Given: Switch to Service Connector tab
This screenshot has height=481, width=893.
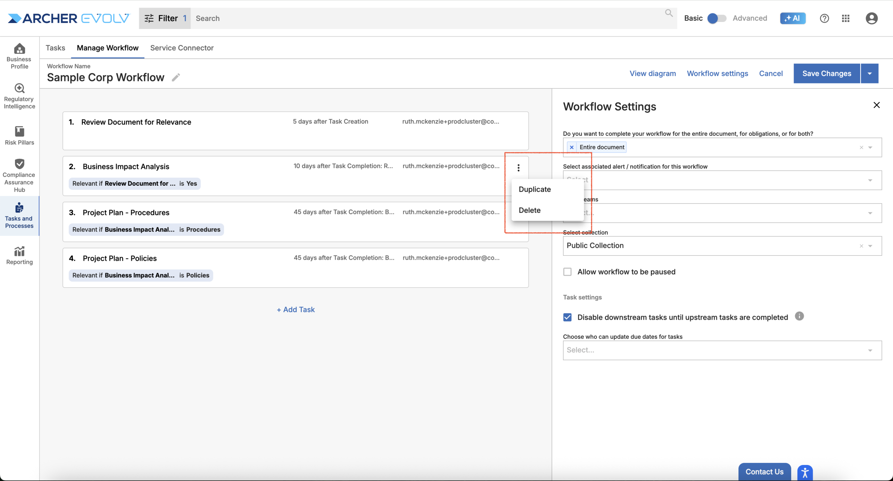Looking at the screenshot, I should coord(182,48).
